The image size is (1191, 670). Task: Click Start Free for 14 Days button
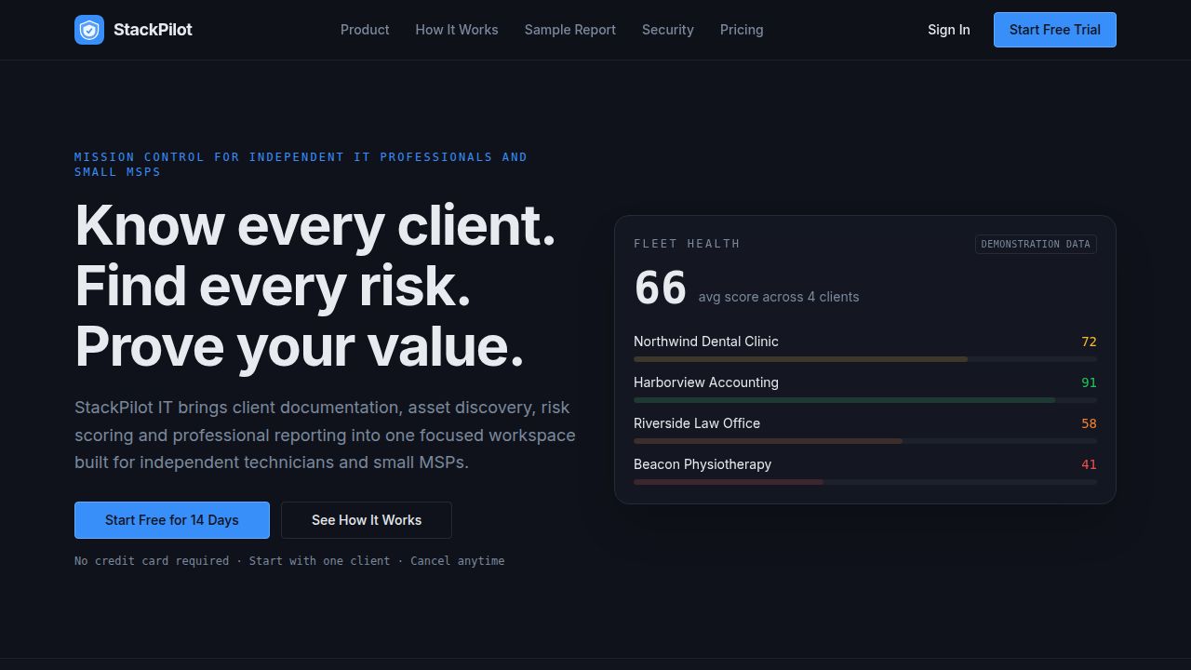(x=172, y=520)
